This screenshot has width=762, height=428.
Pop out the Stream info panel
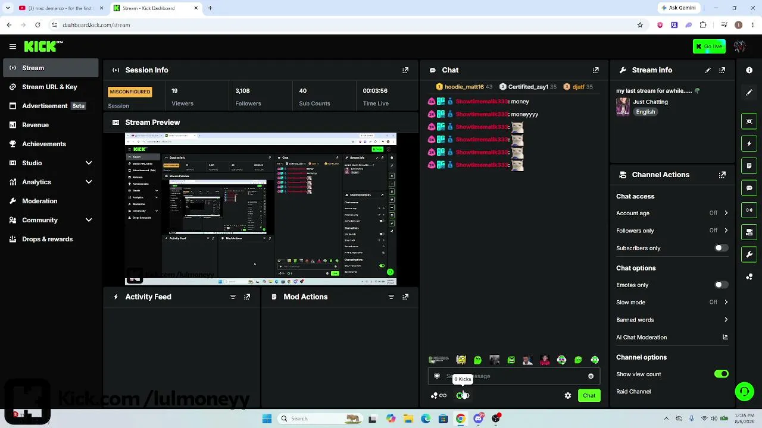click(722, 70)
